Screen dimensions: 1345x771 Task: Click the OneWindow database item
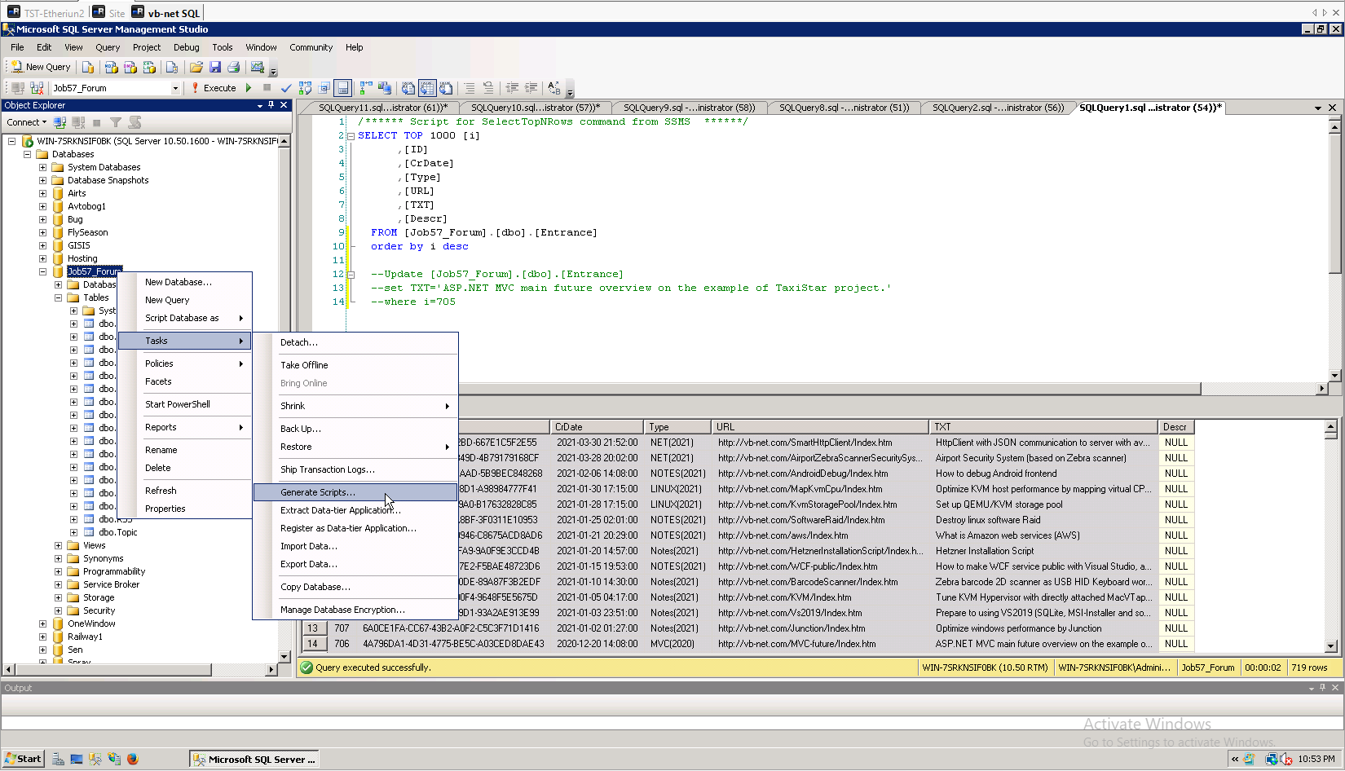[x=91, y=623]
